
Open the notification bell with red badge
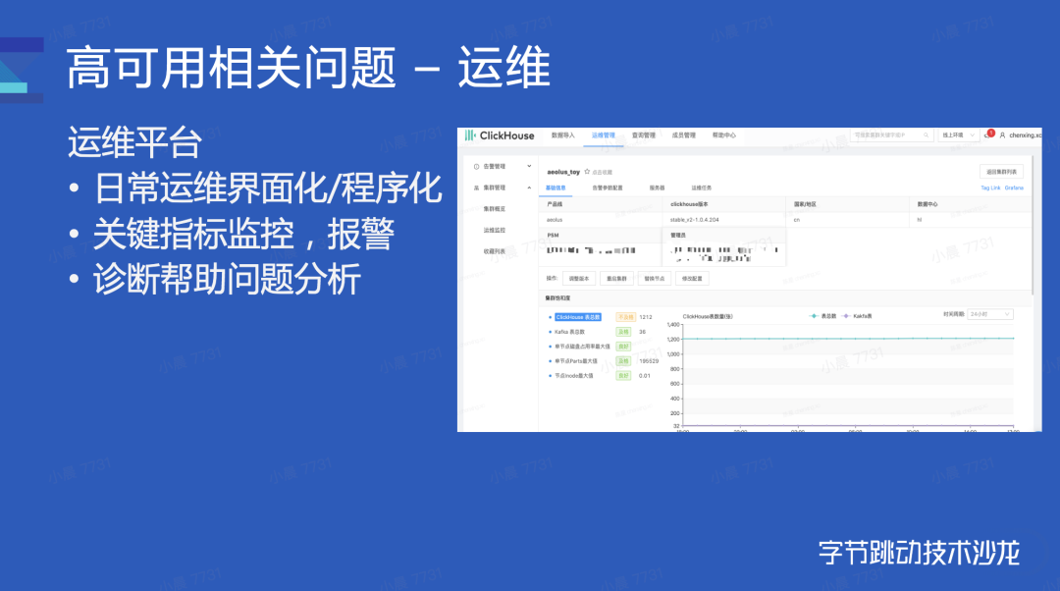click(x=989, y=134)
